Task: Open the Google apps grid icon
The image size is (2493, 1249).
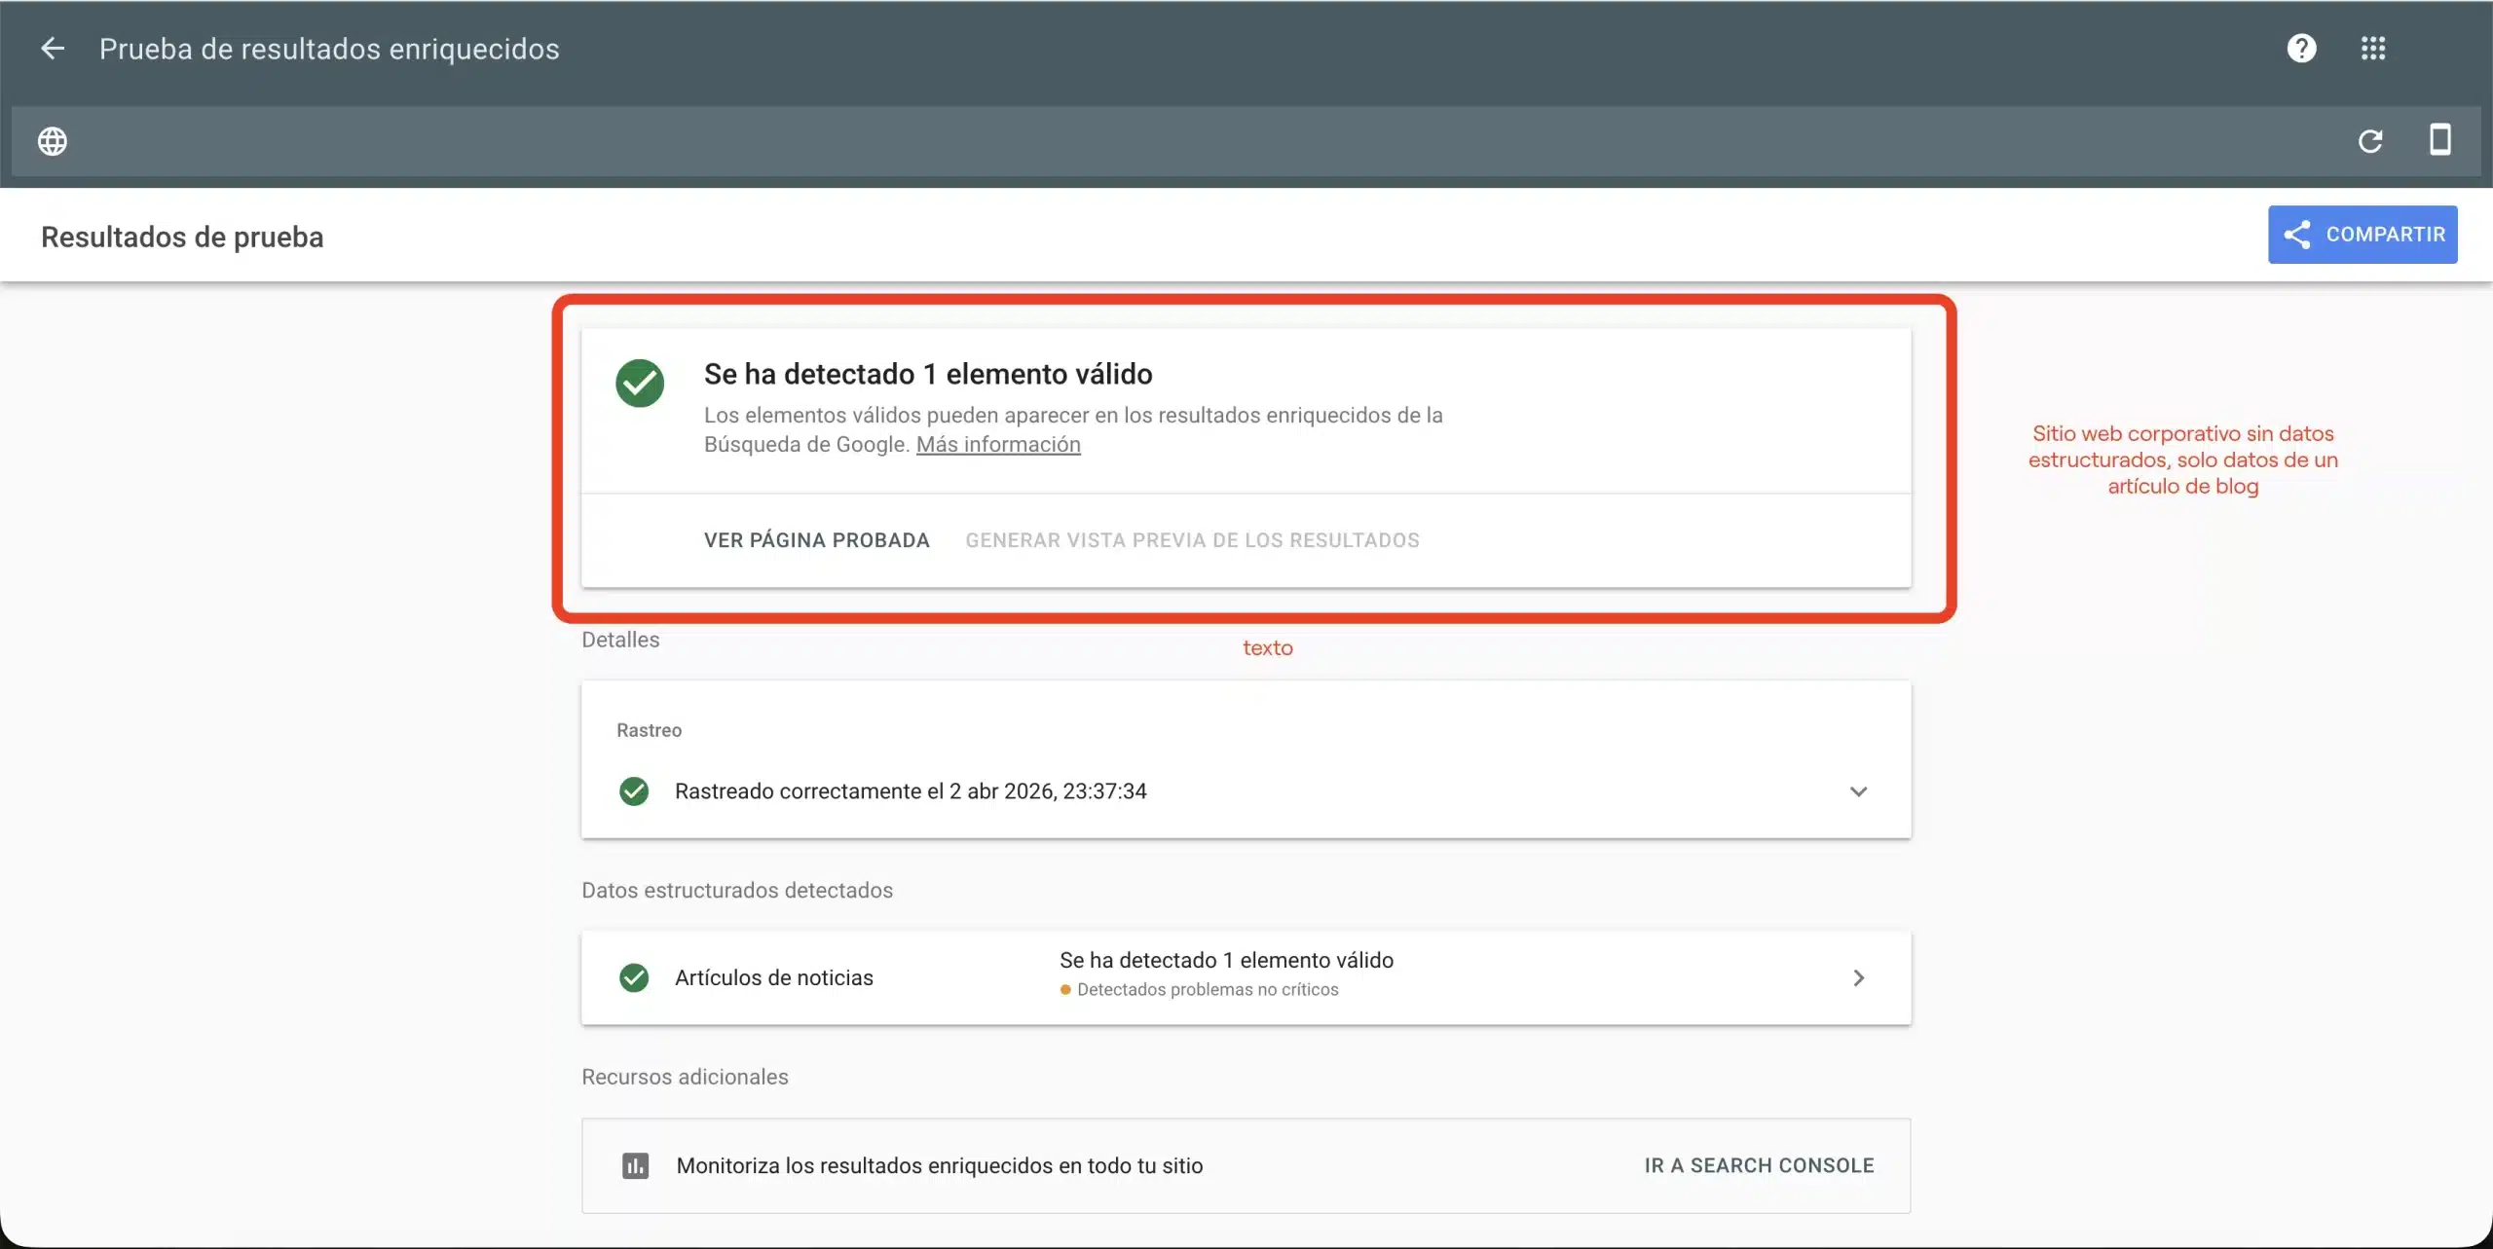Action: click(2373, 49)
